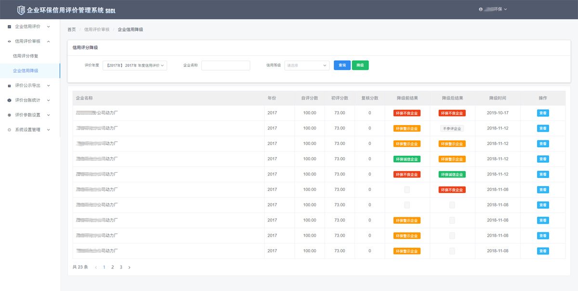Click the user avatar icon in header
Viewport: 578px width, 291px height.
tap(481, 9)
